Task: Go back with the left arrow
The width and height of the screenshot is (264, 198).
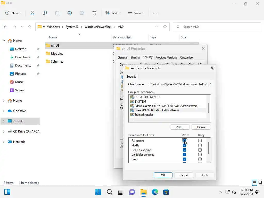Action: pos(5,27)
